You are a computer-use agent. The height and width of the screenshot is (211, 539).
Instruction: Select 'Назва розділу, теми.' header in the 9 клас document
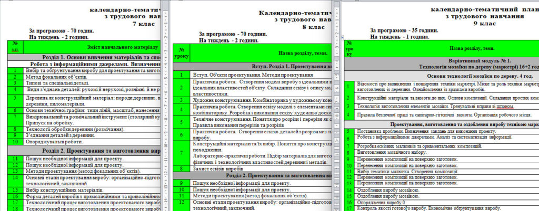(x=446, y=49)
